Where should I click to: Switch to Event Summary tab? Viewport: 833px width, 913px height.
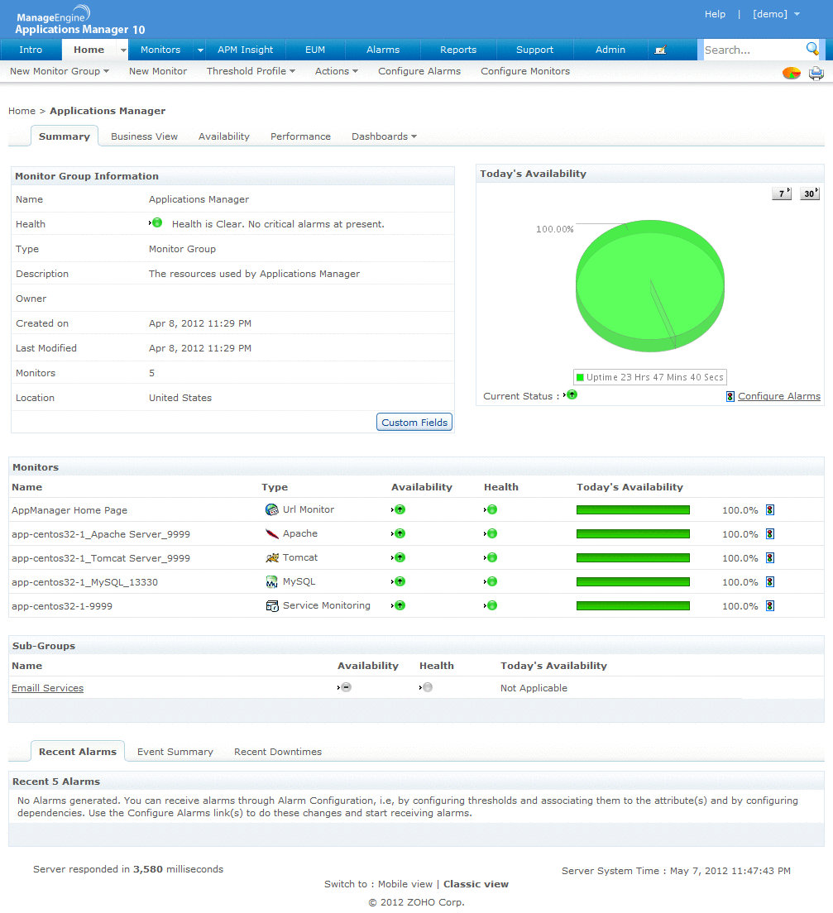pyautogui.click(x=175, y=752)
